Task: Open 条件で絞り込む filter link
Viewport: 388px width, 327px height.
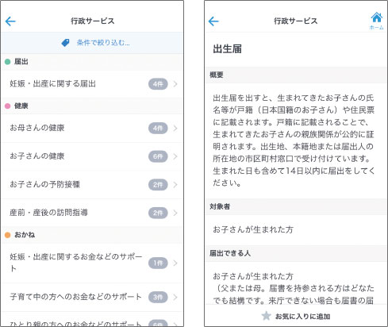Action: 103,43
